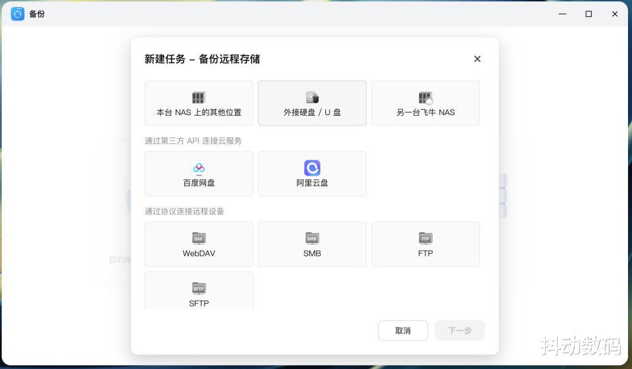Select the SMB text label
The width and height of the screenshot is (632, 369).
pos(312,253)
